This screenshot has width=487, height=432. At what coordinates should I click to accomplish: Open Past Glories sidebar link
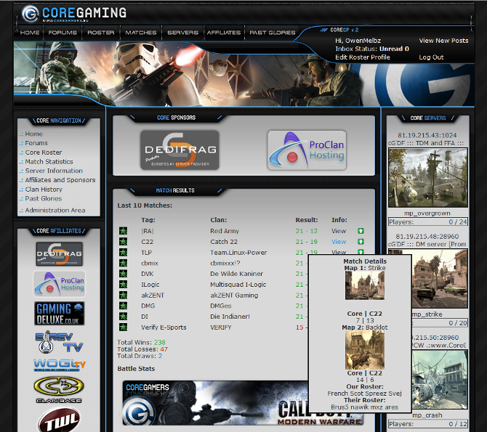(44, 199)
